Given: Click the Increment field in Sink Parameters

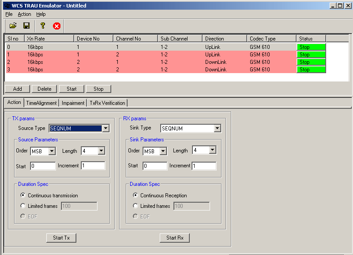Looking at the screenshot, I should tap(204, 166).
